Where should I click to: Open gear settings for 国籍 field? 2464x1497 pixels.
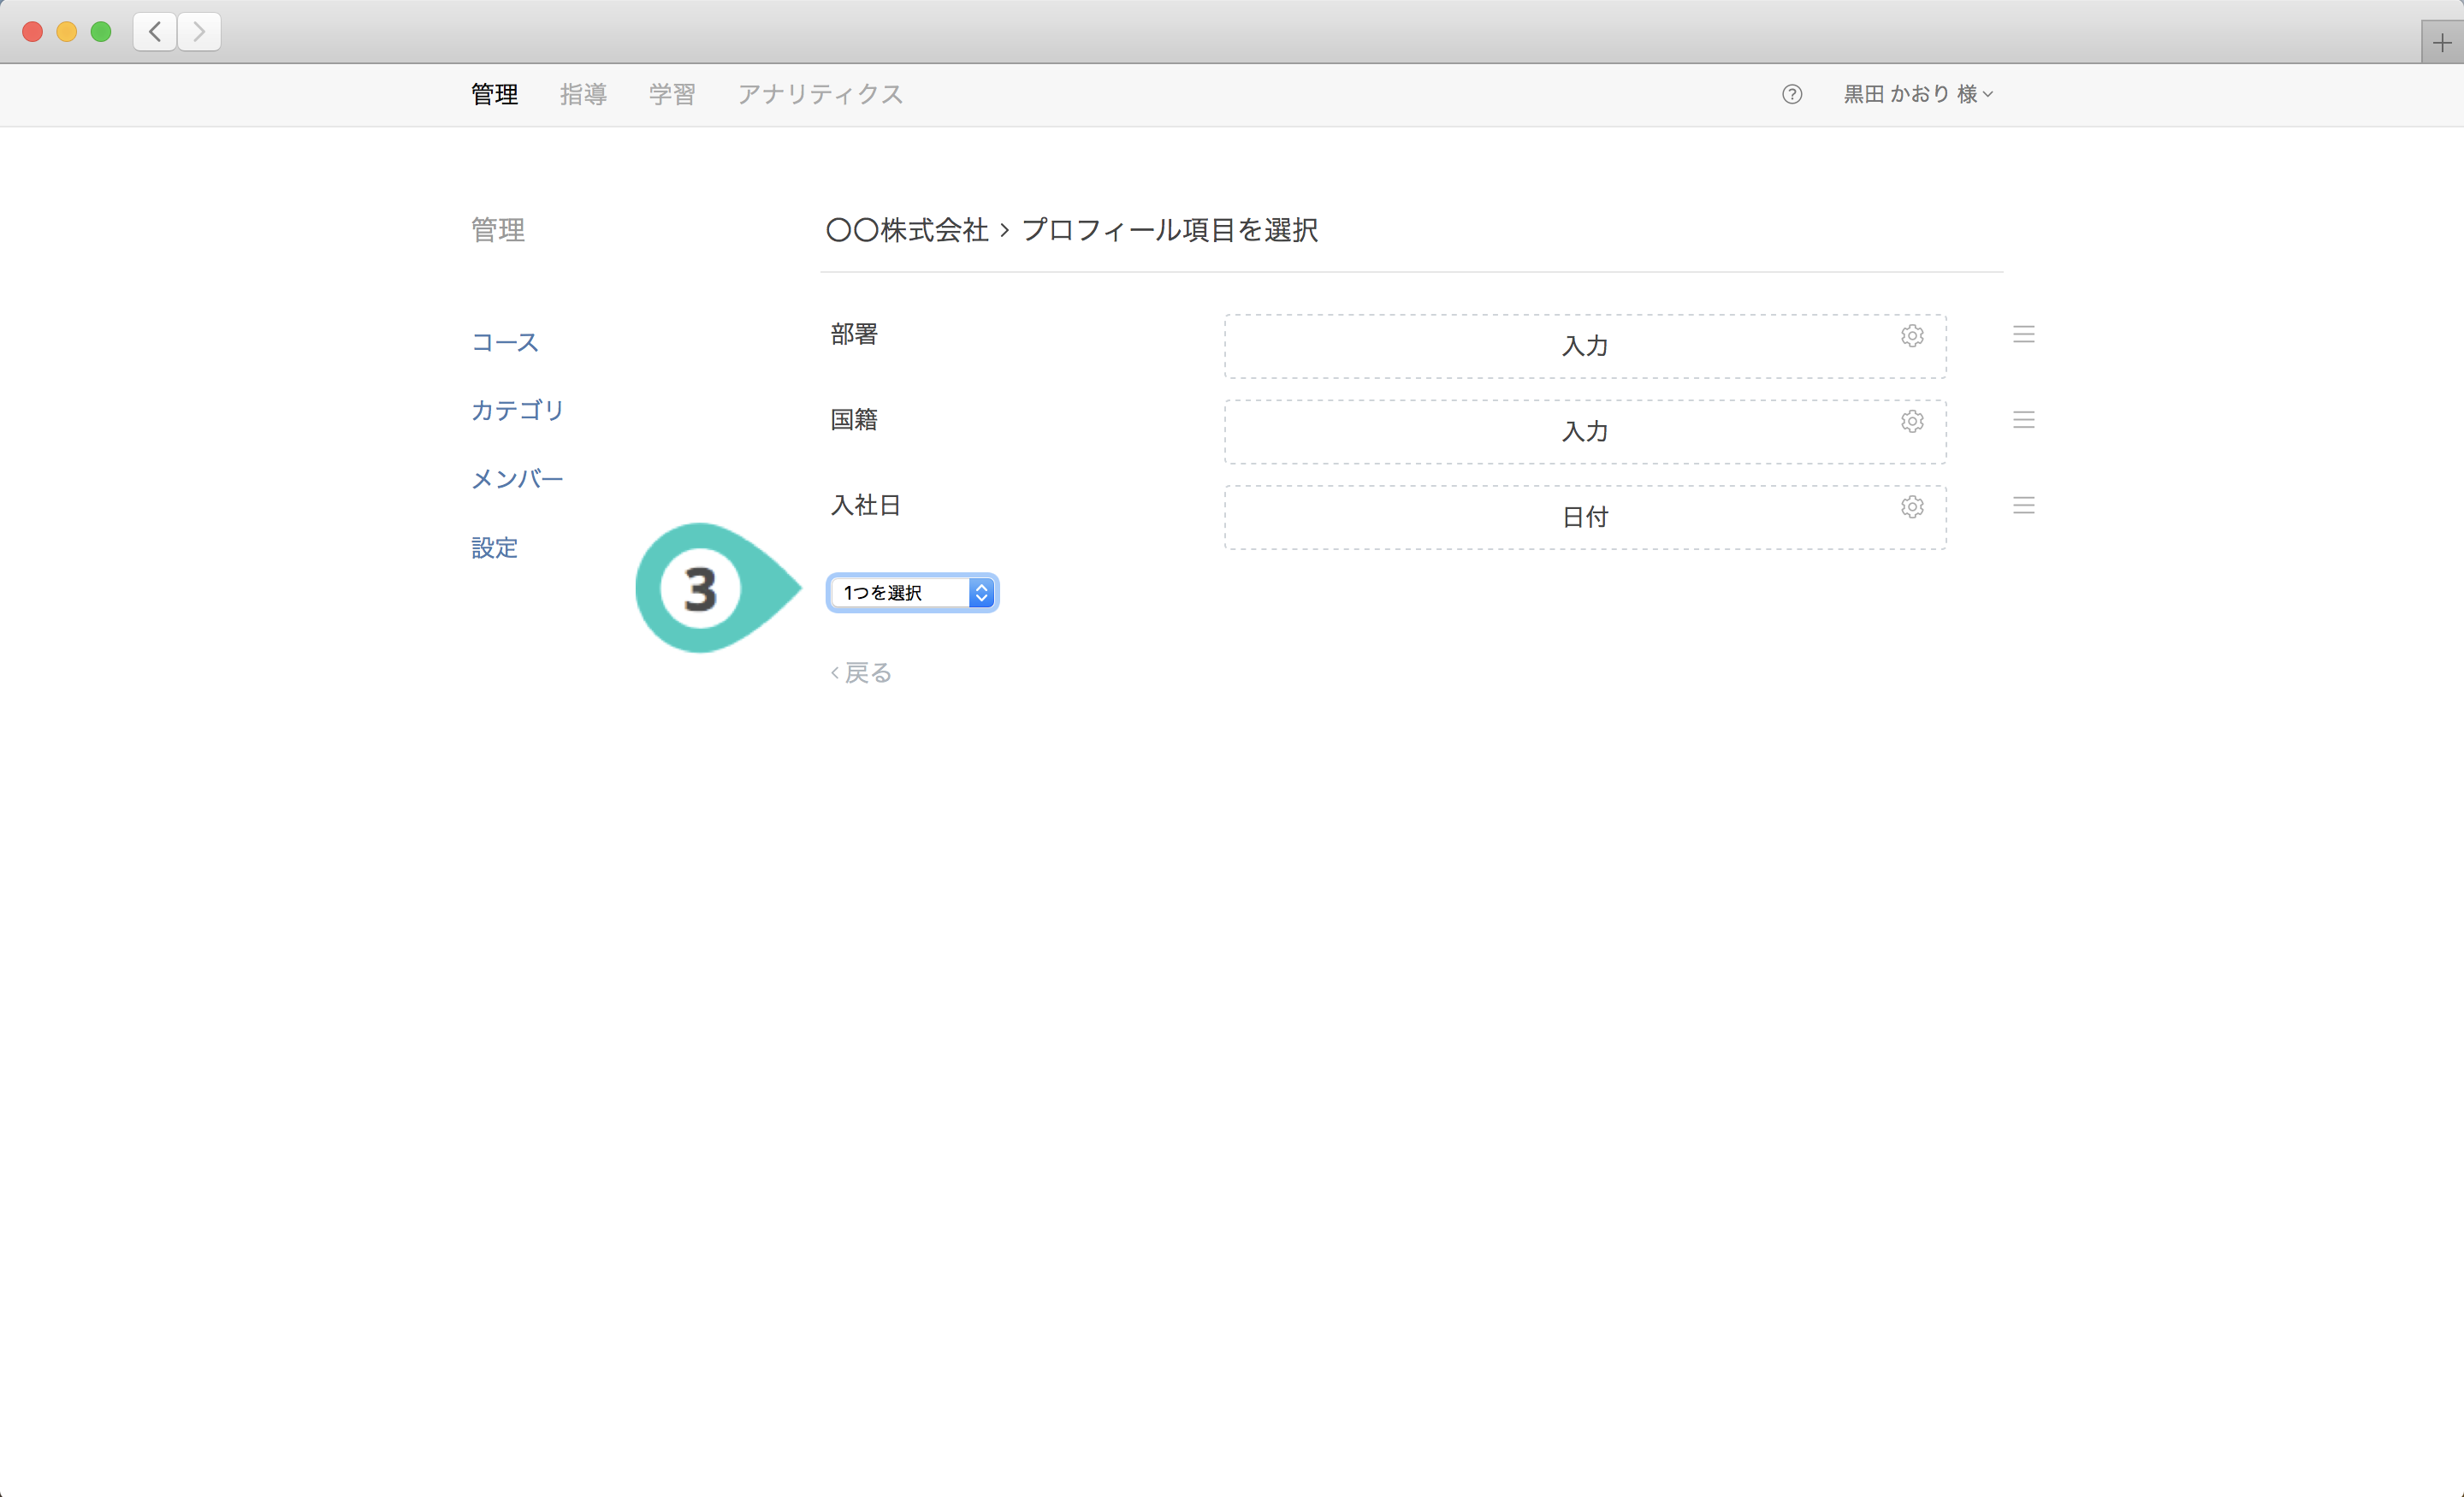(x=1911, y=421)
